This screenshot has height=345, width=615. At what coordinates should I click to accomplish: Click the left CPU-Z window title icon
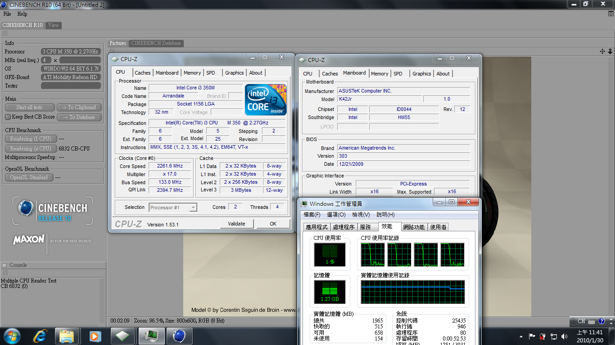[x=115, y=59]
